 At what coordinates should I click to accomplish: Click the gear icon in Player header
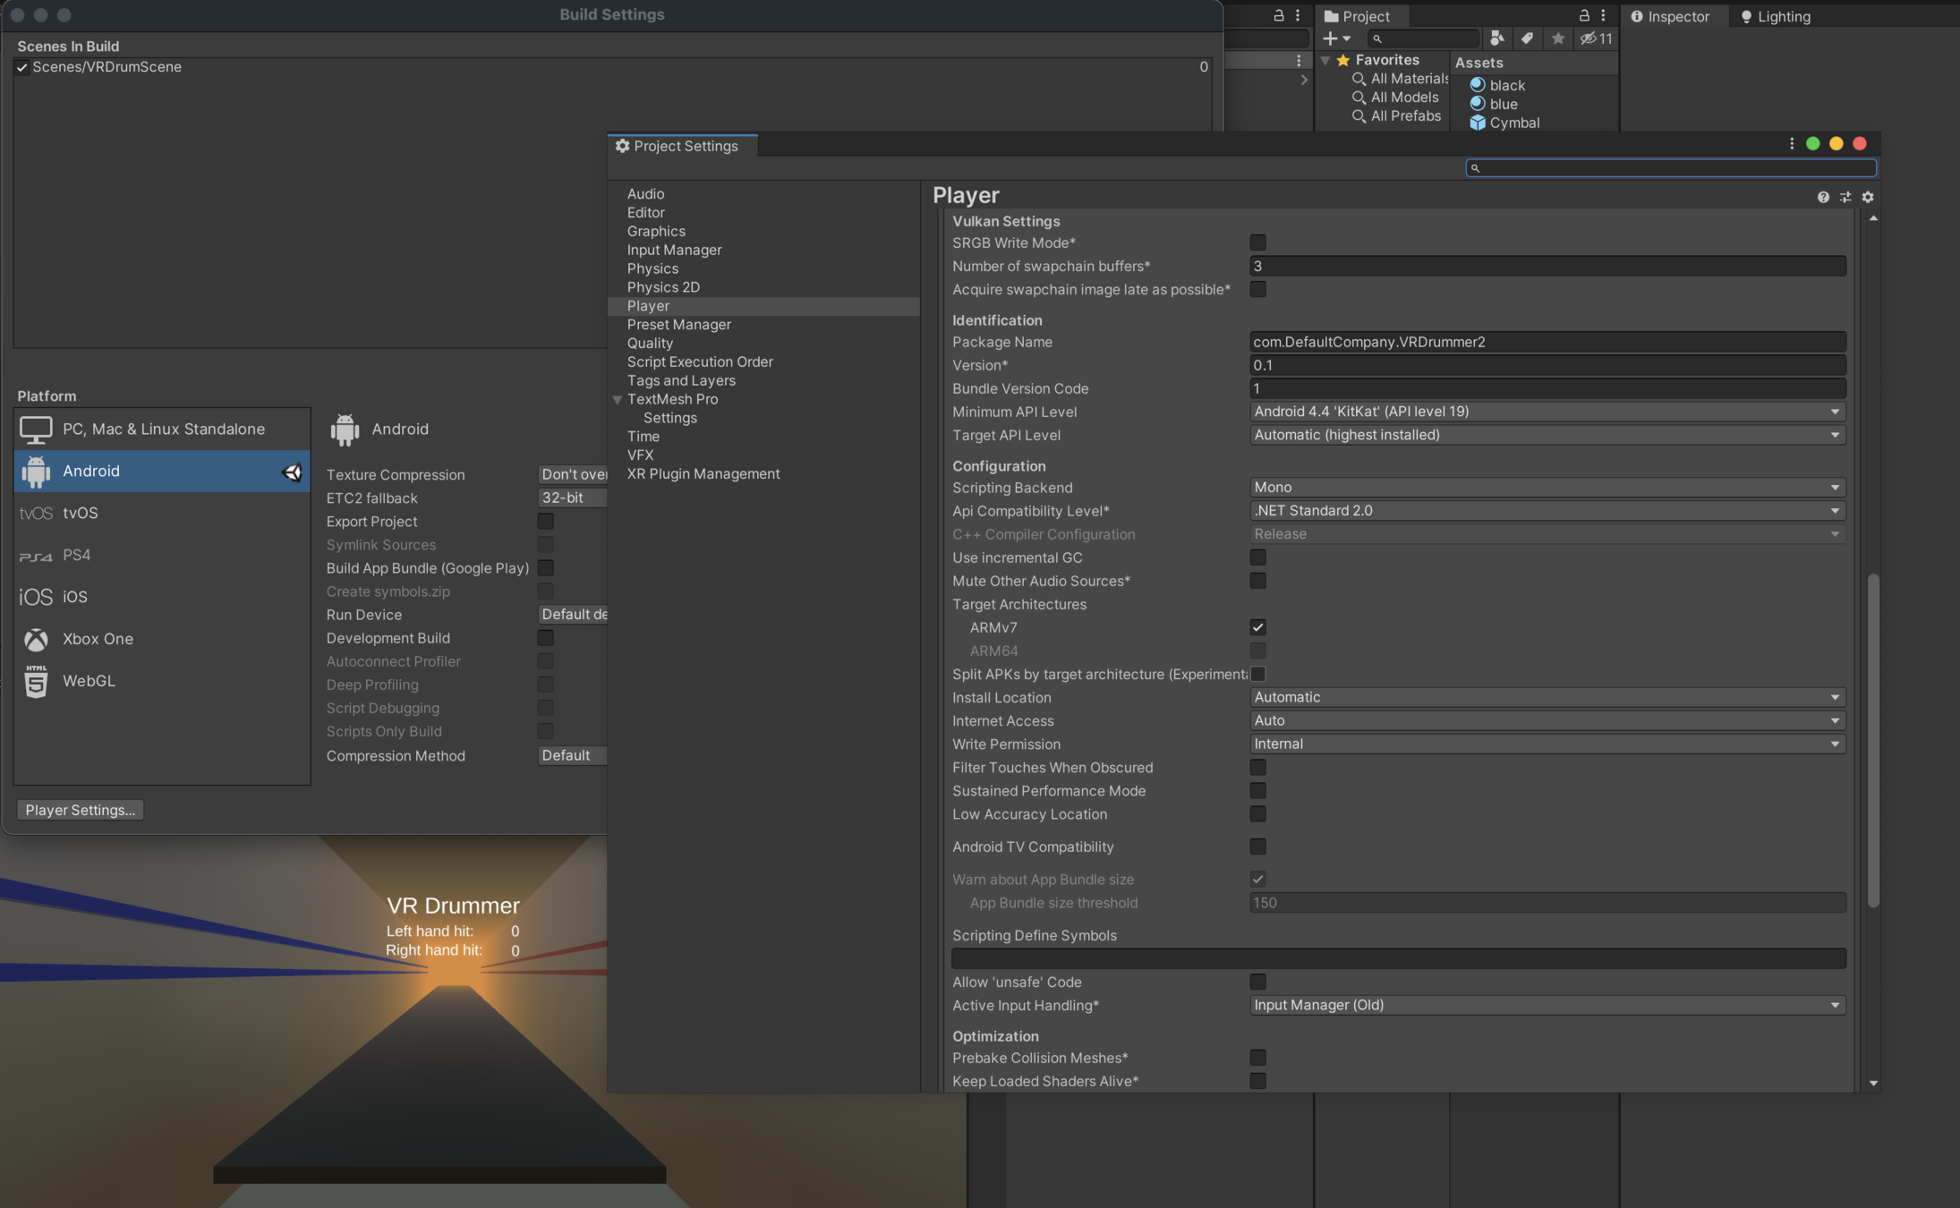click(1868, 197)
